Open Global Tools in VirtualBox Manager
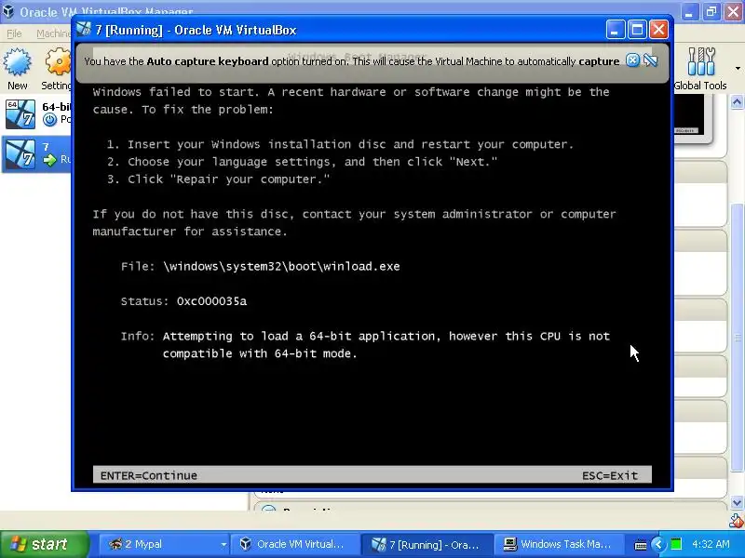 (x=701, y=69)
